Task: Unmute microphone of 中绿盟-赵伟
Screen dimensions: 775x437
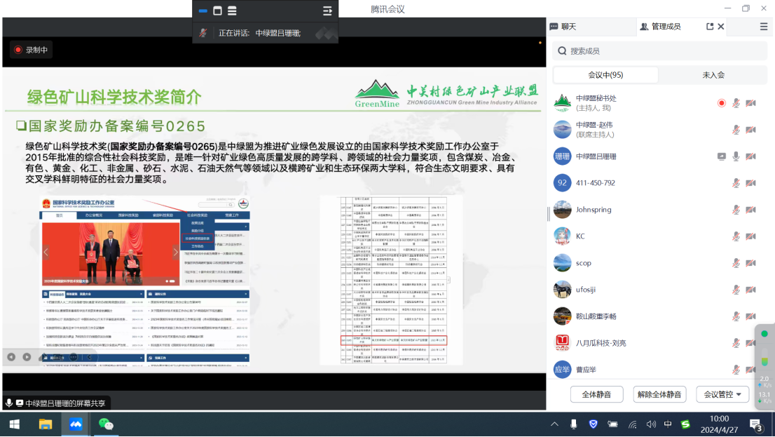Action: click(x=736, y=130)
